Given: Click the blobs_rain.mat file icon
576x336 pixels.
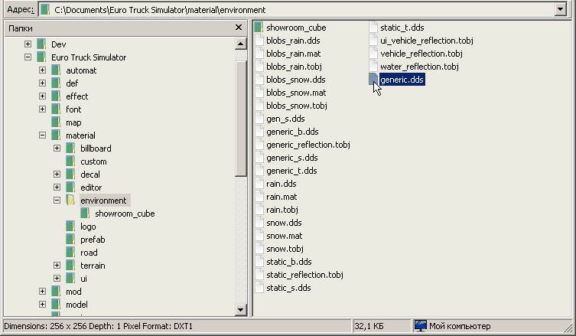Looking at the screenshot, I should [259, 54].
